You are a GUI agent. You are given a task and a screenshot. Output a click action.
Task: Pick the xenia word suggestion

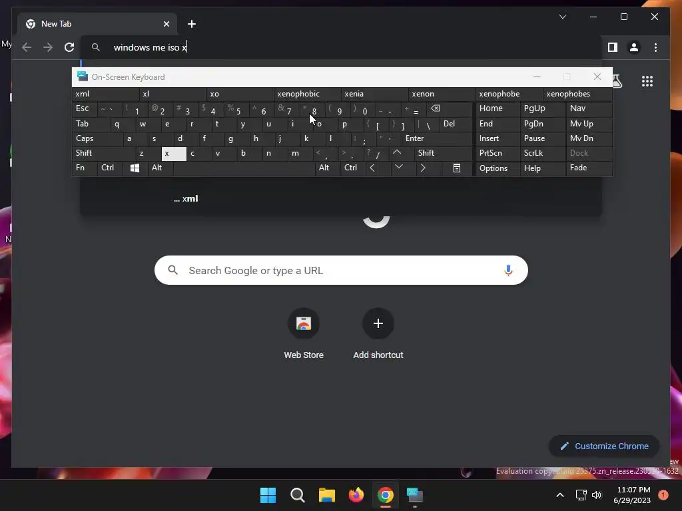pyautogui.click(x=375, y=94)
